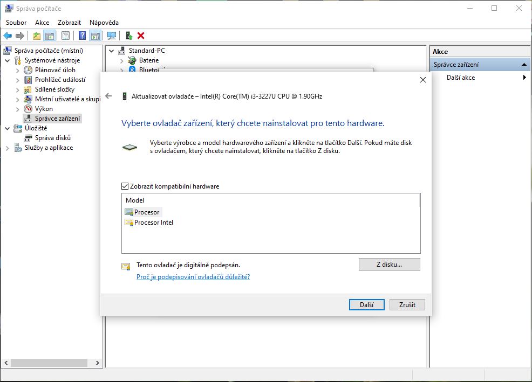
Task: Open the Soubor menu
Action: (x=16, y=23)
